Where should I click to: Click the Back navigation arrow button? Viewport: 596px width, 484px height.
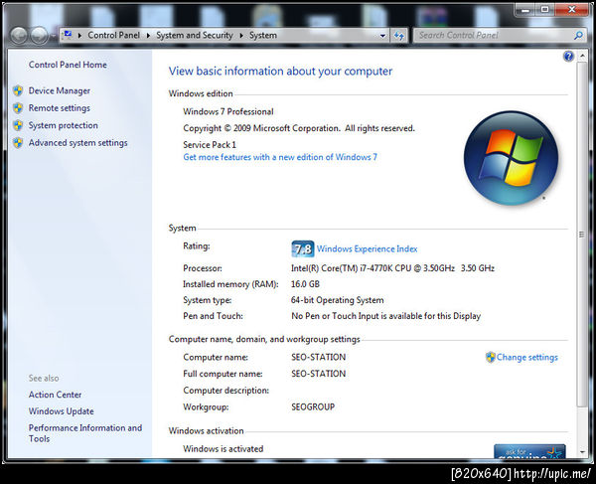pyautogui.click(x=19, y=36)
